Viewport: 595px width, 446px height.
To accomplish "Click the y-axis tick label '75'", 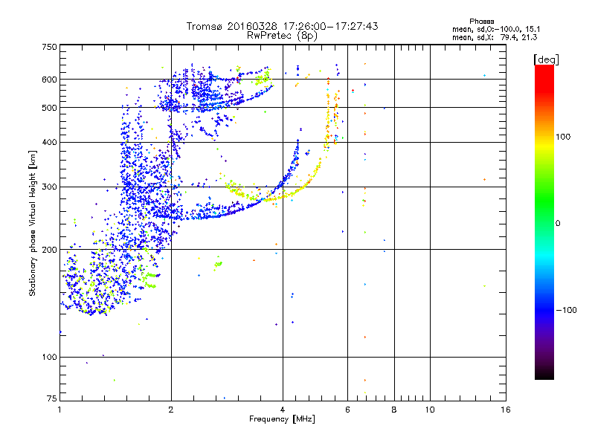I will click(x=52, y=398).
